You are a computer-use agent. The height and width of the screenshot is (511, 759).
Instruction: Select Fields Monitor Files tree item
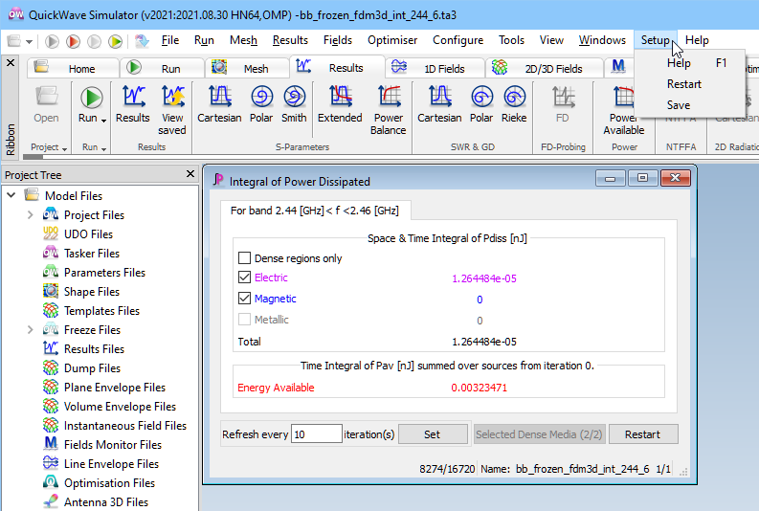click(x=113, y=445)
